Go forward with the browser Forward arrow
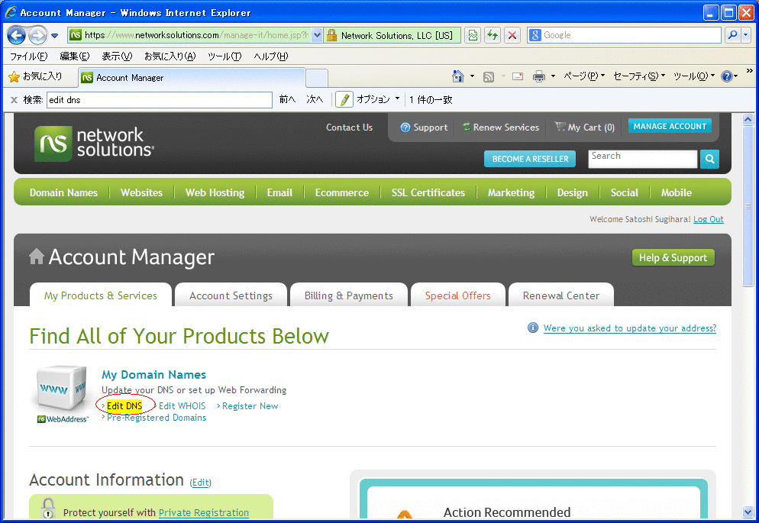 pyautogui.click(x=37, y=35)
